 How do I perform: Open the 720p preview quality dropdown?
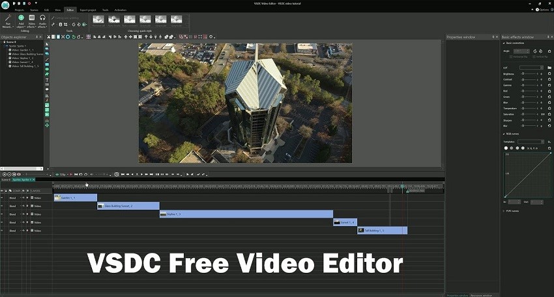tap(62, 174)
